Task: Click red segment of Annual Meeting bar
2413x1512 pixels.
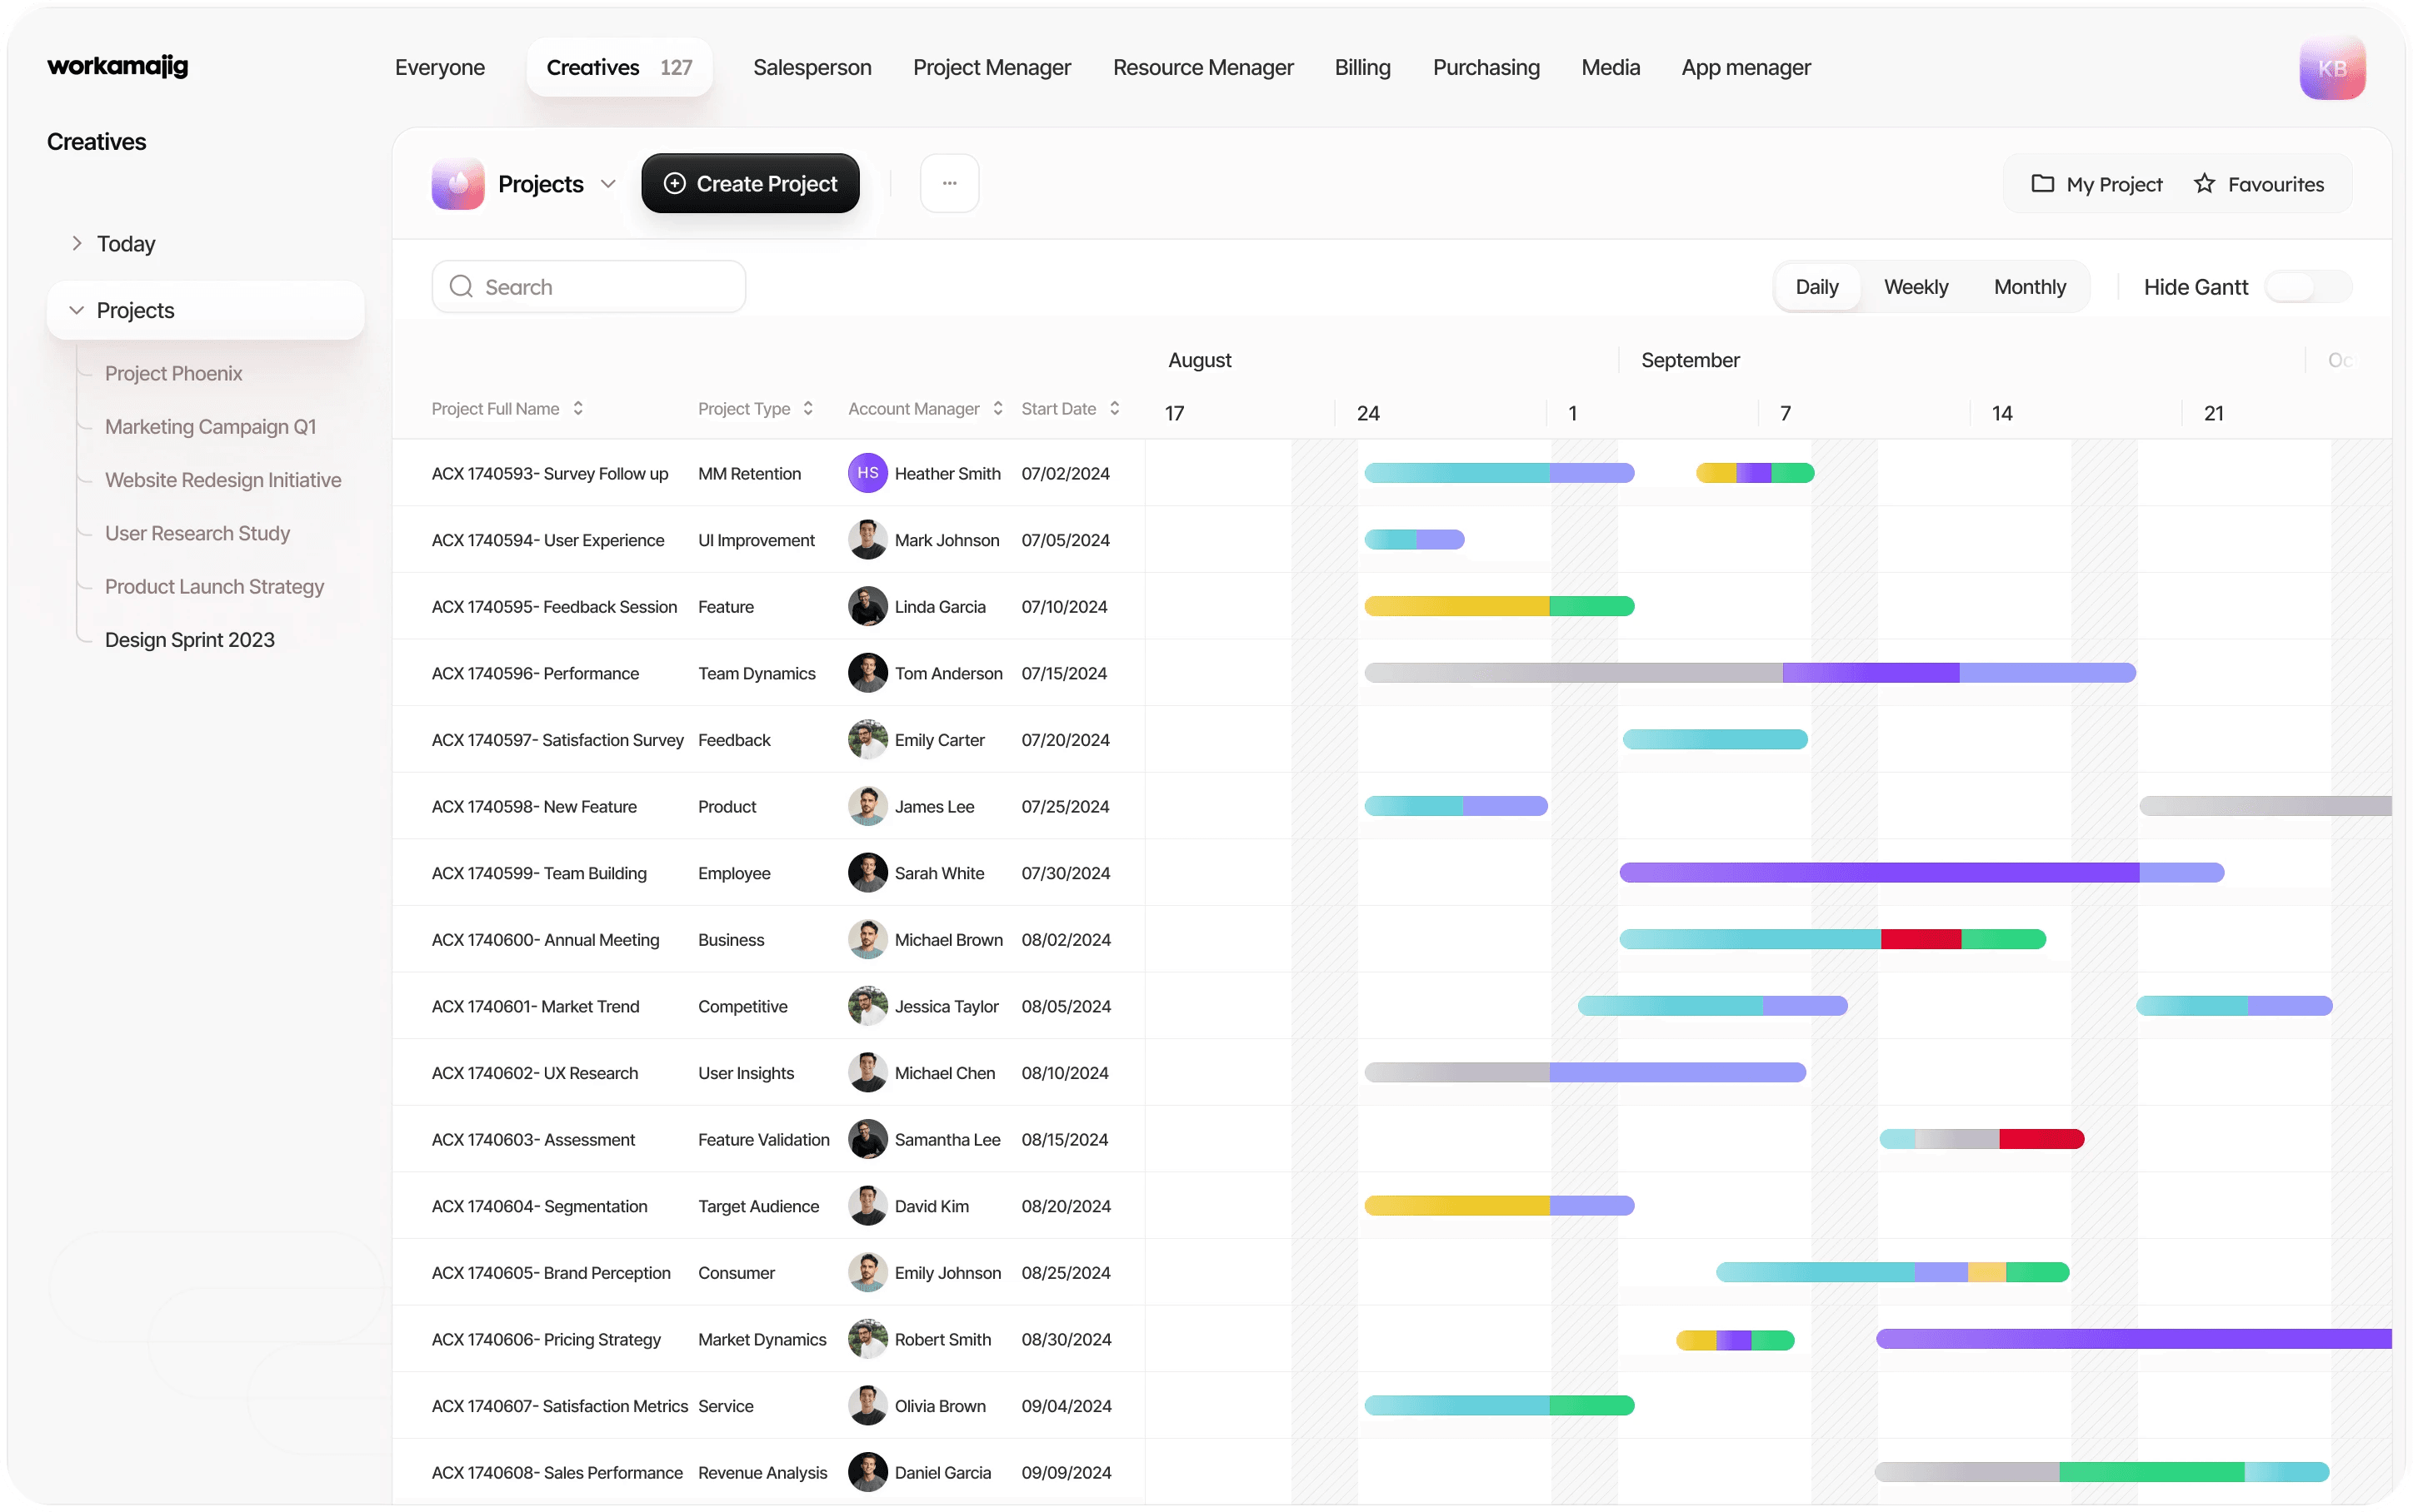Action: [1920, 939]
